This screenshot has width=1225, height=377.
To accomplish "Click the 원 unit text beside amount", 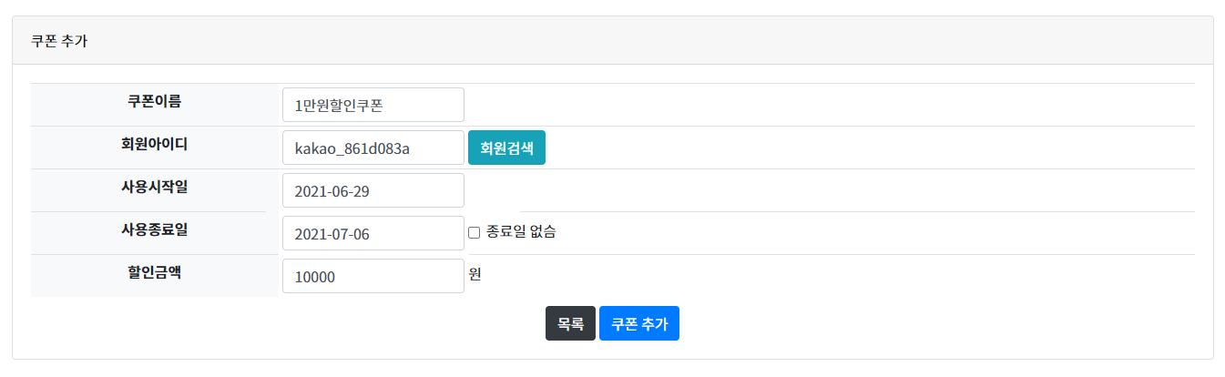I will tap(475, 273).
